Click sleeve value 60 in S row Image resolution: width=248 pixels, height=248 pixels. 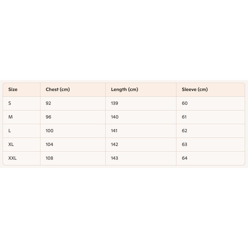(x=184, y=103)
